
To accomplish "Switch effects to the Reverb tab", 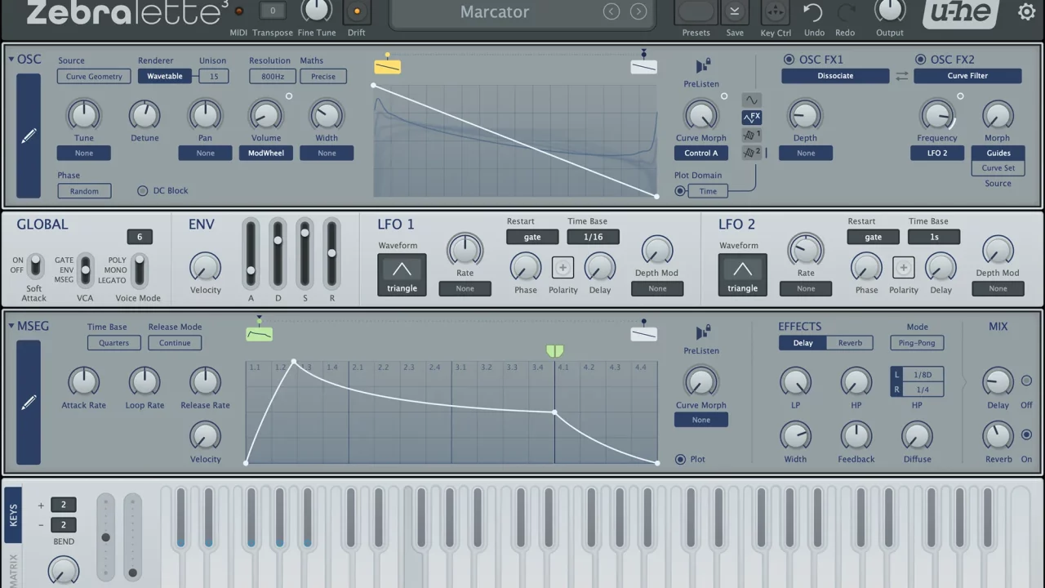I will [850, 343].
